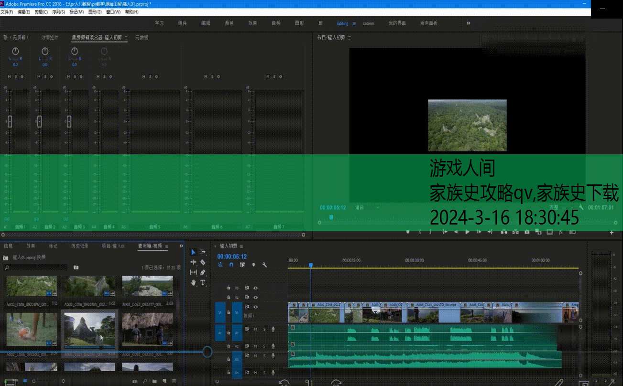This screenshot has height=386, width=623.
Task: Click the blue timeline playhead marker
Action: pyautogui.click(x=311, y=265)
